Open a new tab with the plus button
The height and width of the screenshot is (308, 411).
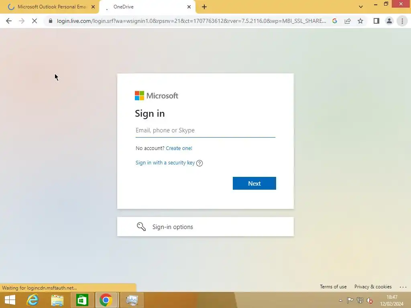pyautogui.click(x=204, y=7)
